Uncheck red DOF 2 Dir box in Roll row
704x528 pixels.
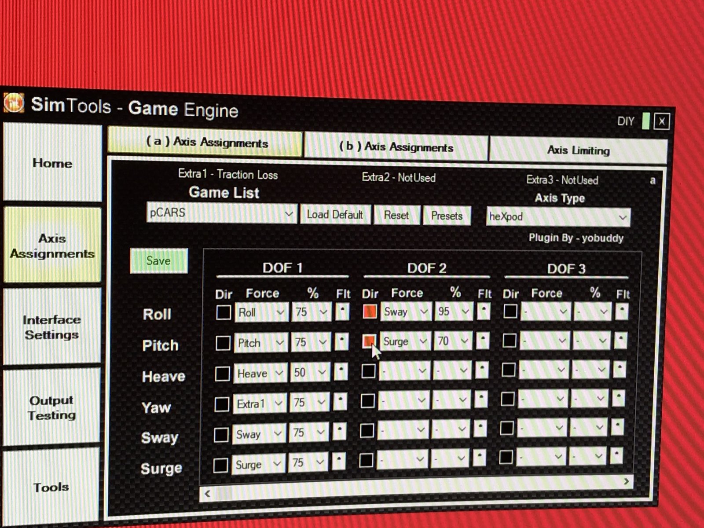pos(370,312)
